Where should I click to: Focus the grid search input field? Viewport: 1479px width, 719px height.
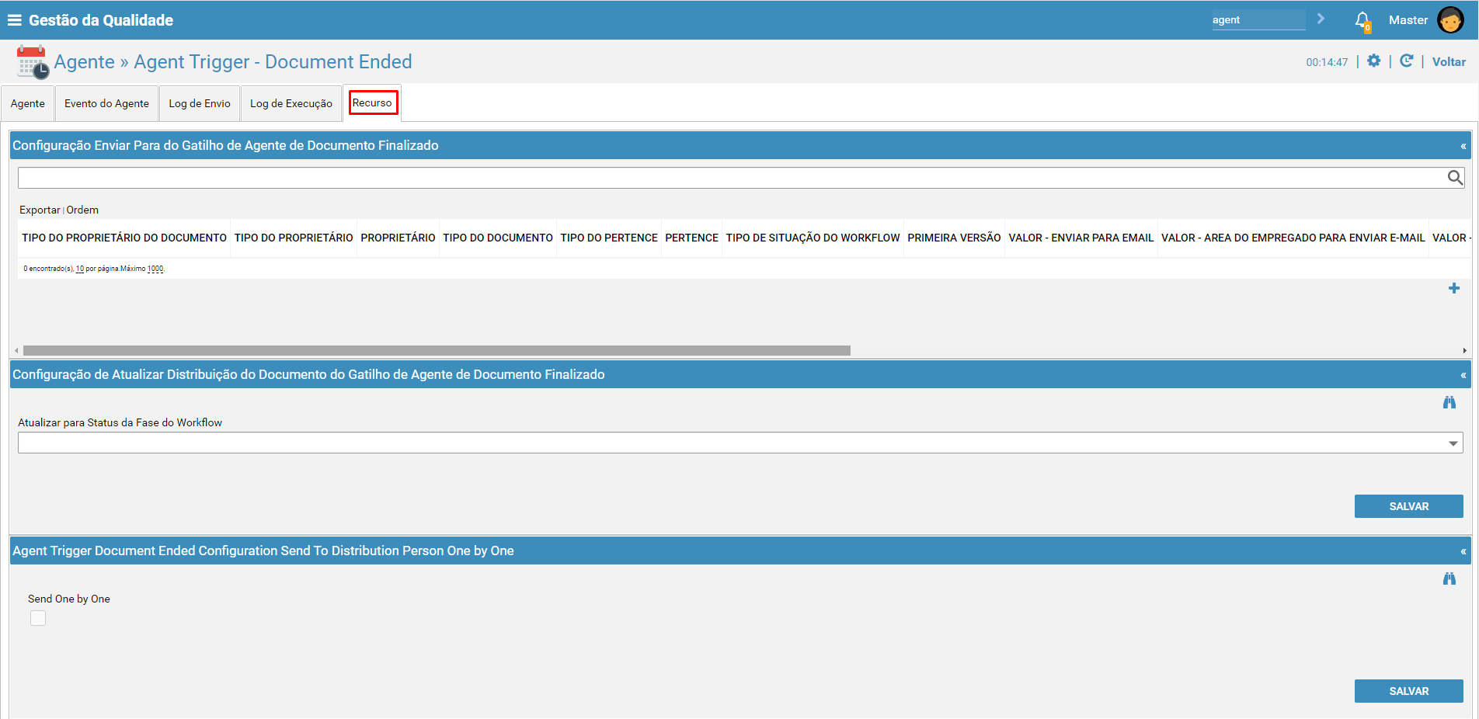732,178
